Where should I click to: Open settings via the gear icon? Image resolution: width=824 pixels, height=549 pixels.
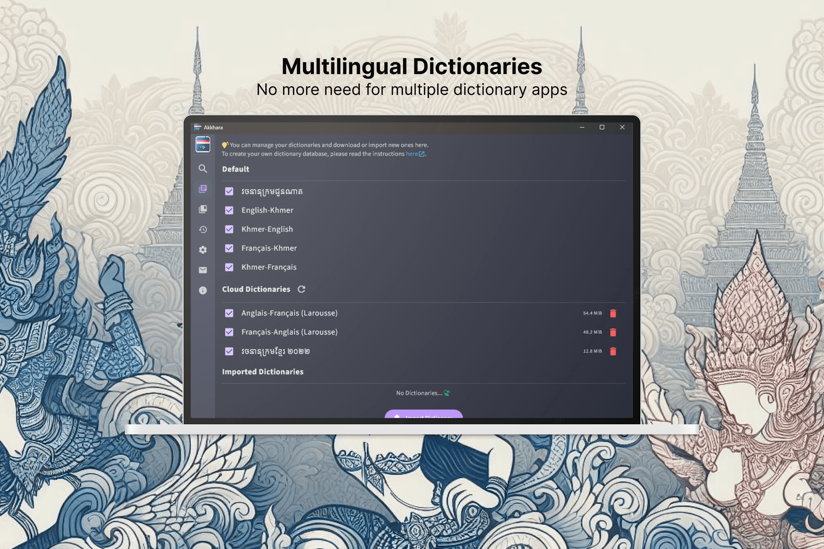click(x=202, y=250)
